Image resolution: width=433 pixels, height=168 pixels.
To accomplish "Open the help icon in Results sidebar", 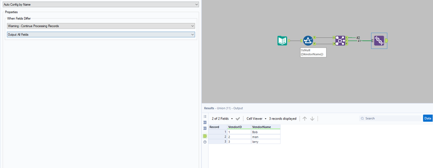I will [205, 142].
